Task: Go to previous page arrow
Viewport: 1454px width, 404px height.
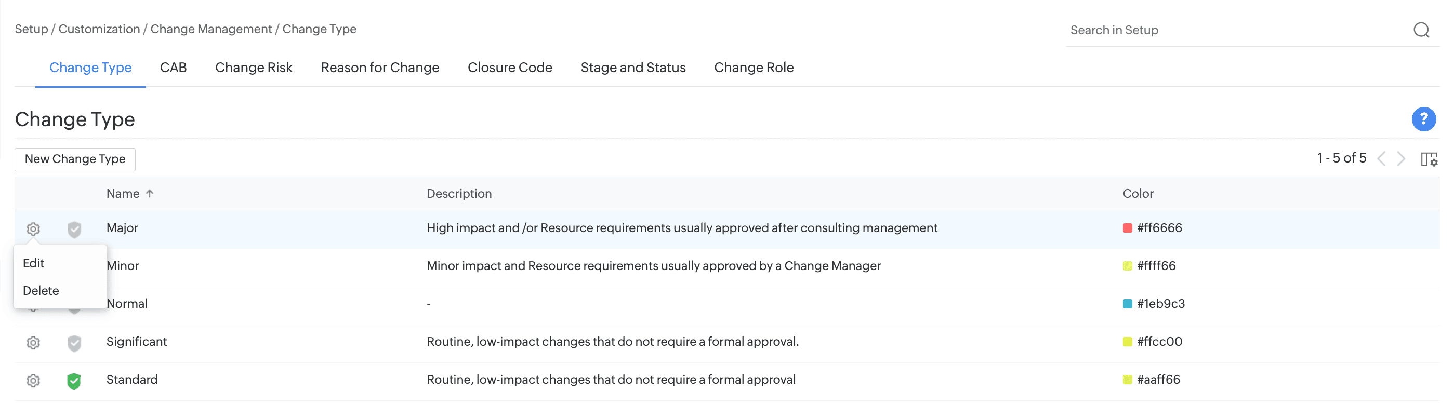Action: pyautogui.click(x=1381, y=158)
